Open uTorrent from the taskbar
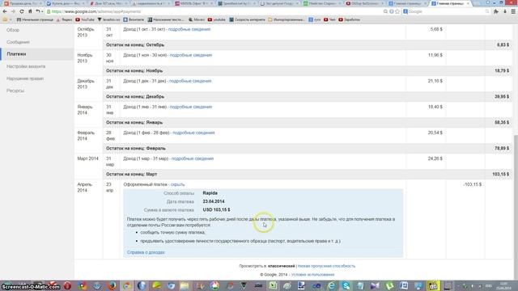The width and height of the screenshot is (518, 291). pyautogui.click(x=389, y=285)
